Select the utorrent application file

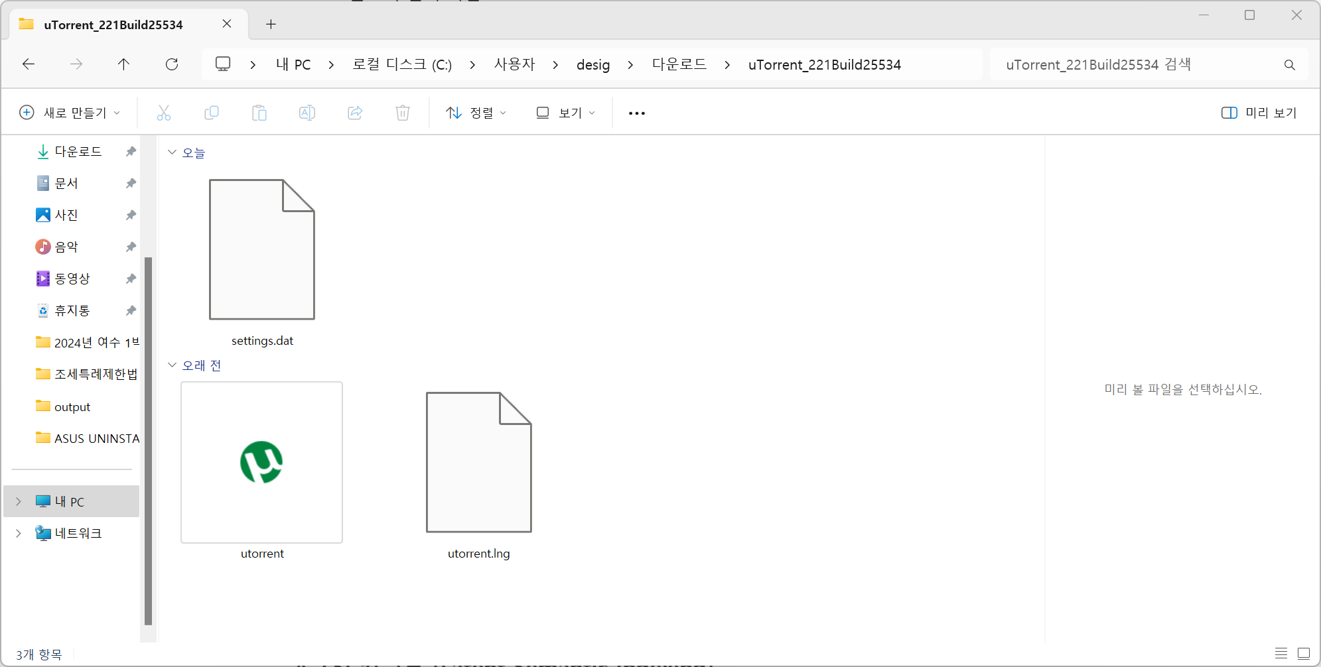click(x=262, y=471)
